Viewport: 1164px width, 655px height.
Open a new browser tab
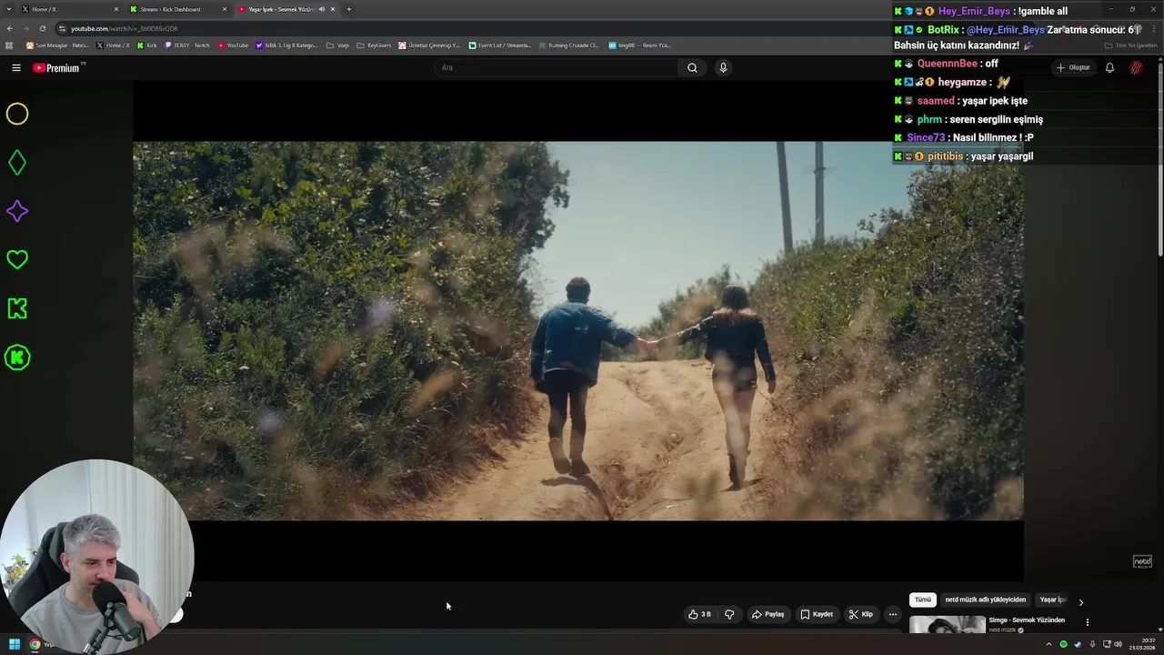tap(348, 9)
